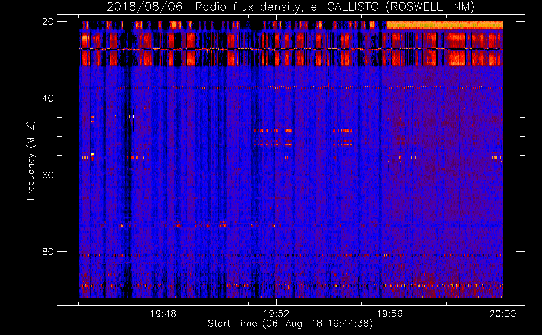The height and width of the screenshot is (335, 542).
Task: Click the time tick label '19:56'
Action: point(390,314)
